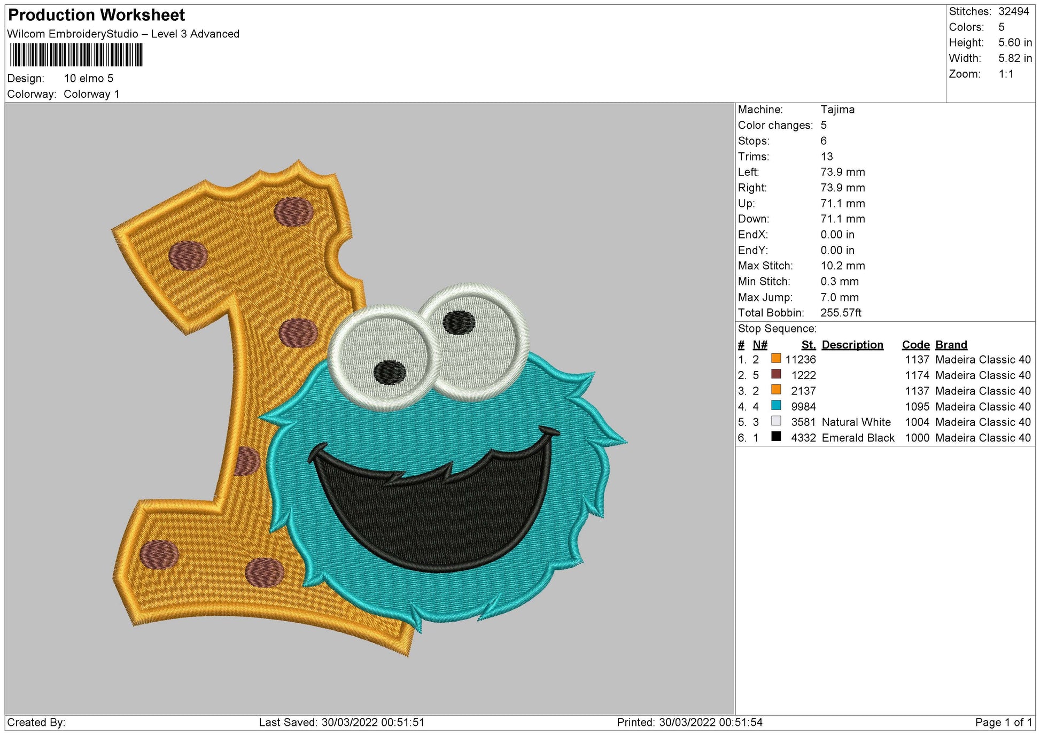Screen dimensions: 1040x735
Task: Click the stitch count '32494'
Action: [x=1014, y=11]
